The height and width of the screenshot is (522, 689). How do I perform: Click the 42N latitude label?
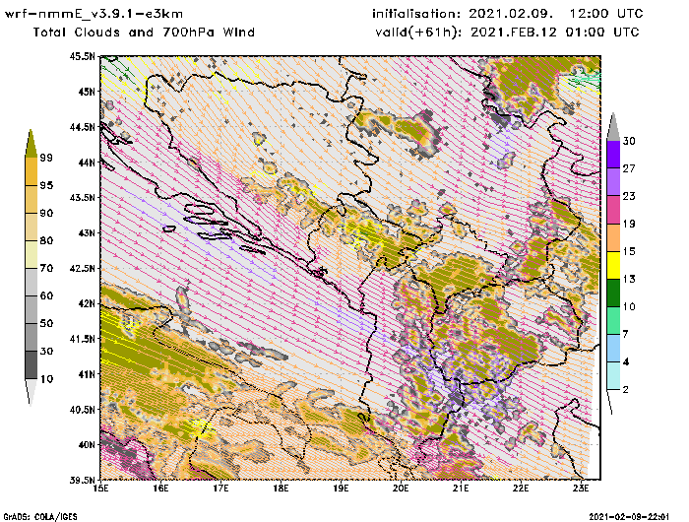coord(87,303)
